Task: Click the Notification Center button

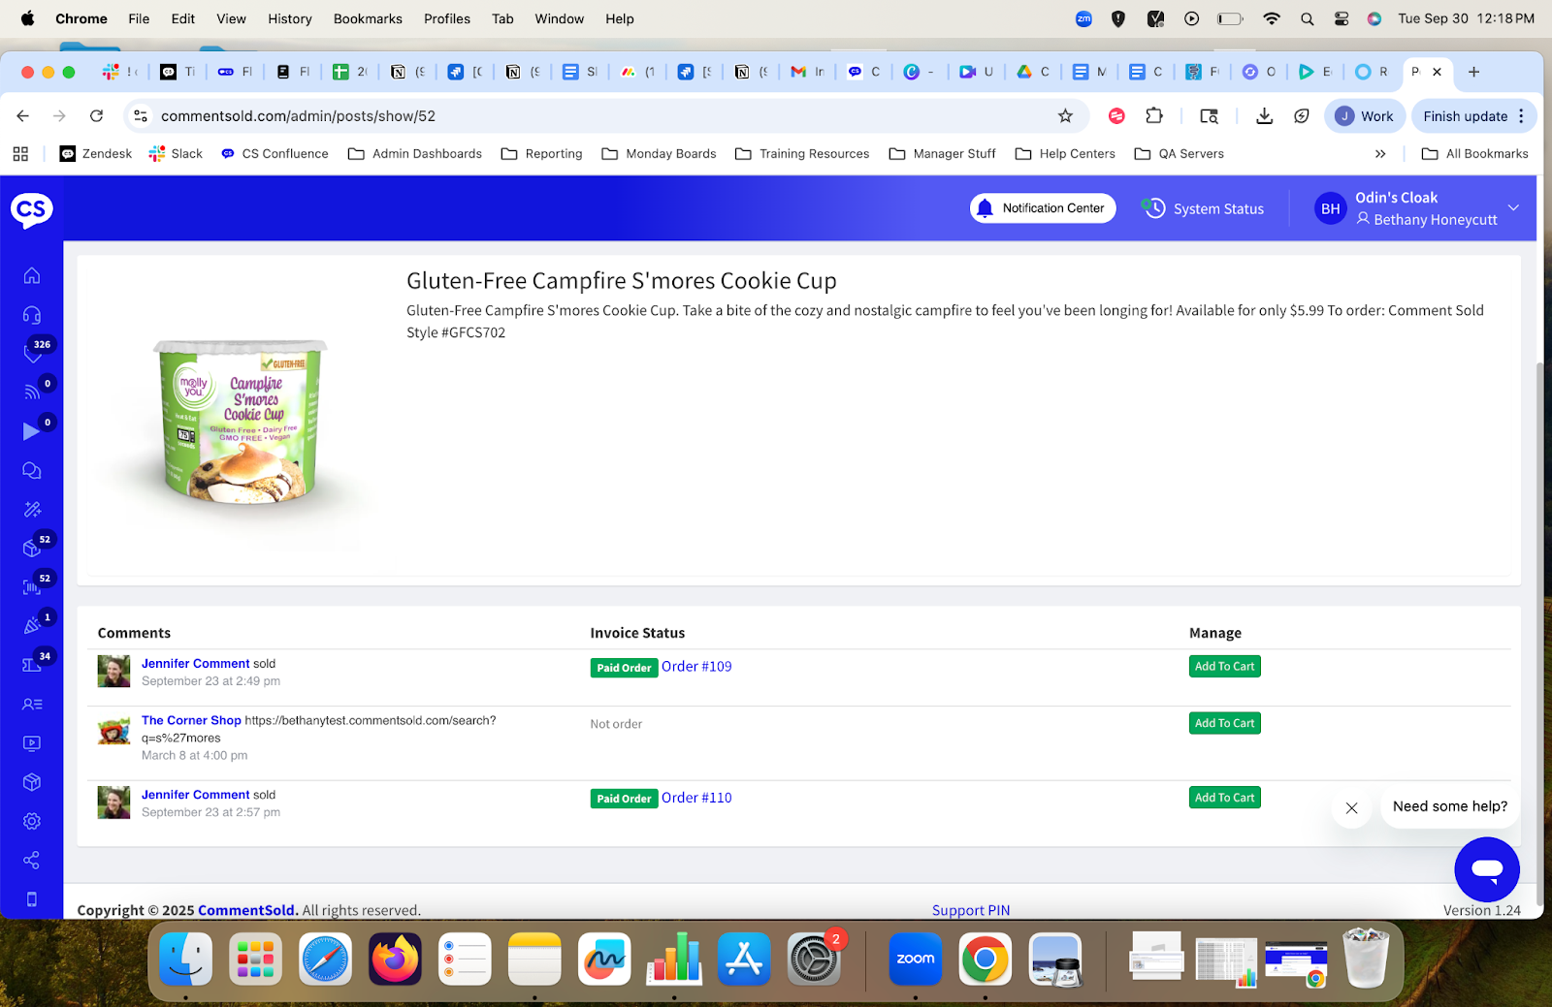Action: (x=1043, y=208)
